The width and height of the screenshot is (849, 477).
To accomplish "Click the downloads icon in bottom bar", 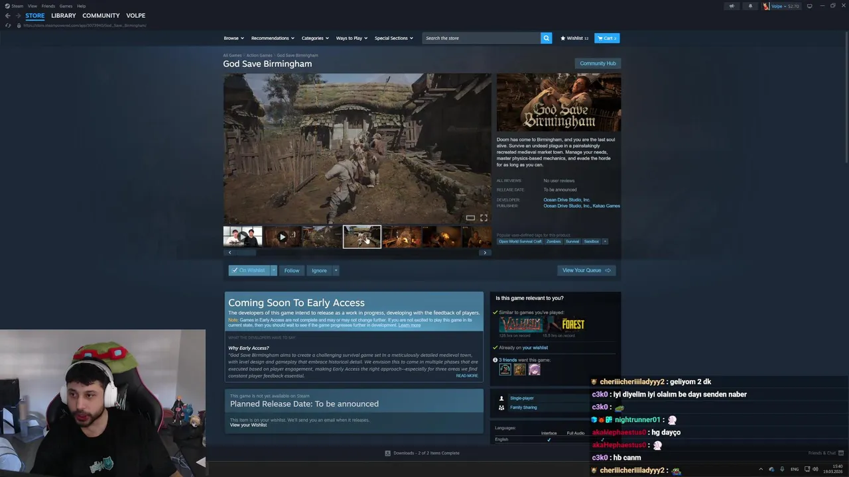I will (x=388, y=453).
